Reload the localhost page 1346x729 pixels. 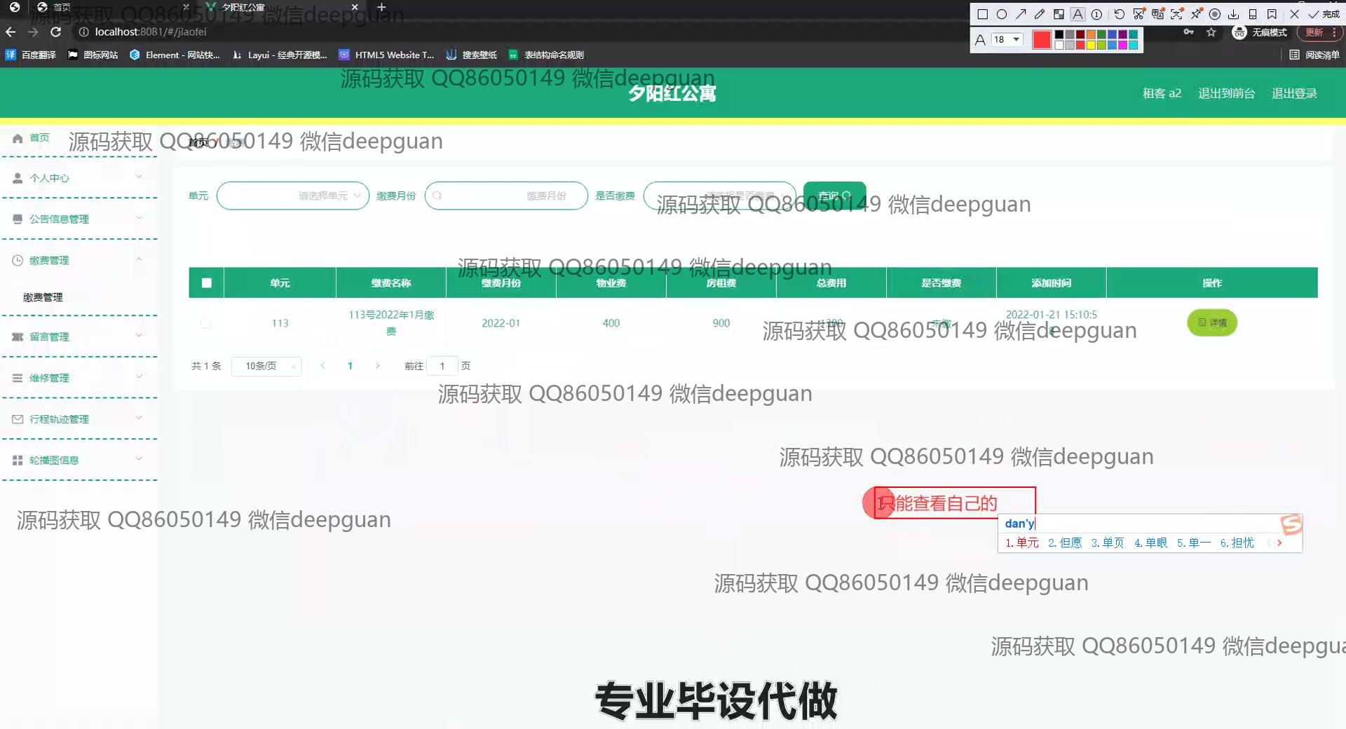click(56, 32)
